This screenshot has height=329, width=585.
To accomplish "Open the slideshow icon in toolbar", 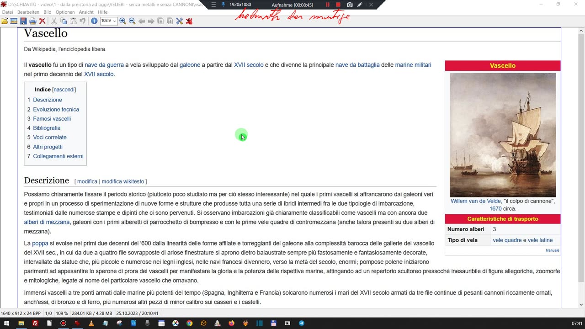I will [x=14, y=21].
